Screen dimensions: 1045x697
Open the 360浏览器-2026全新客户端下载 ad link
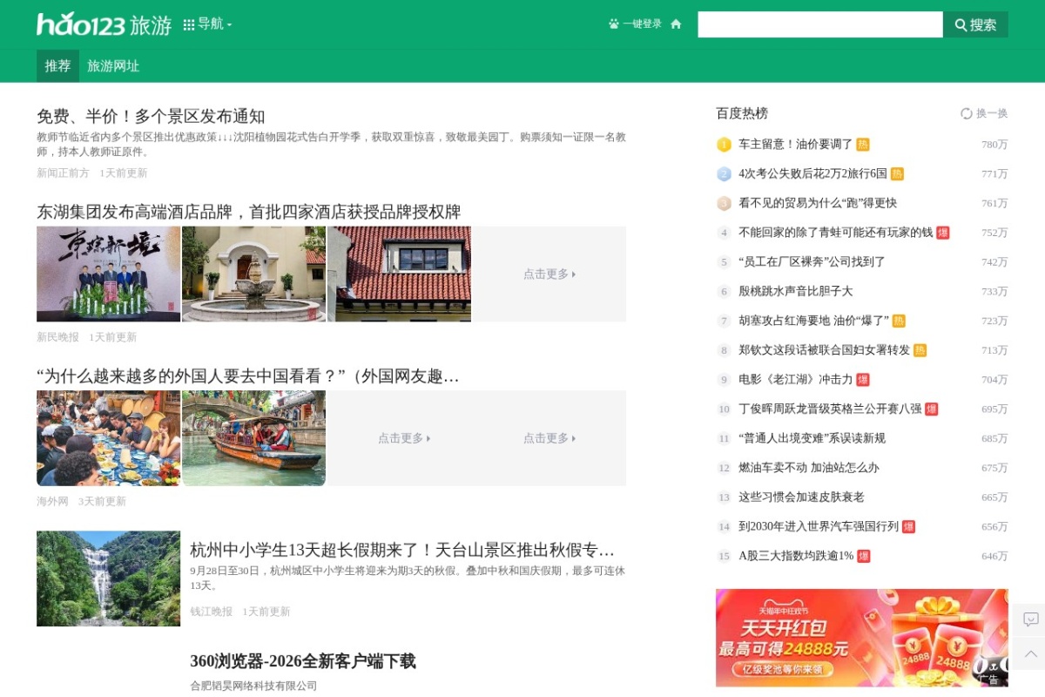tap(303, 661)
